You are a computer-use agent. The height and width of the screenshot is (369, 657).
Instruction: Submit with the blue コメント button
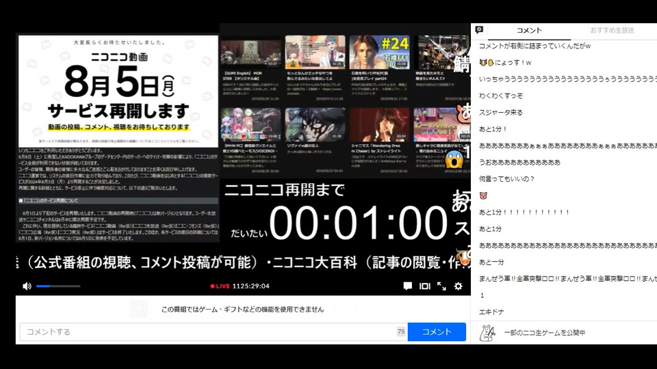pos(437,332)
